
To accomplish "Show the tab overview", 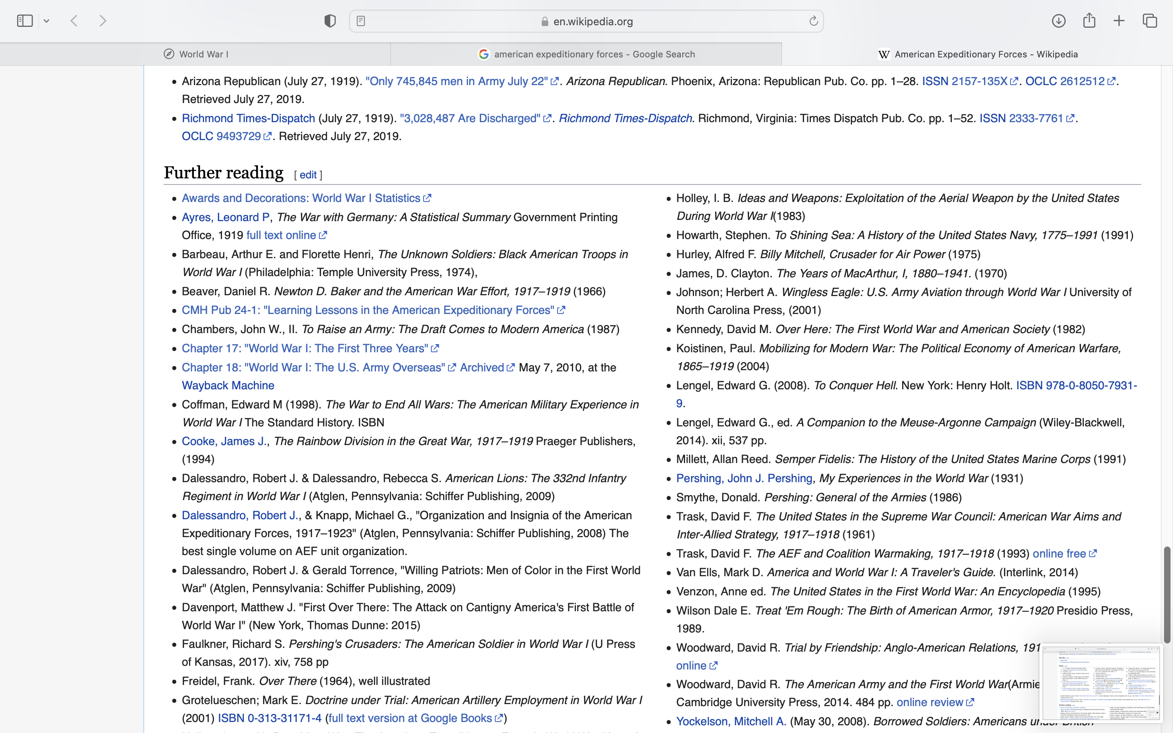I will 1150,21.
